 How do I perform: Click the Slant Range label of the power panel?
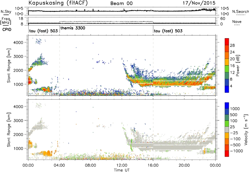point(9,66)
